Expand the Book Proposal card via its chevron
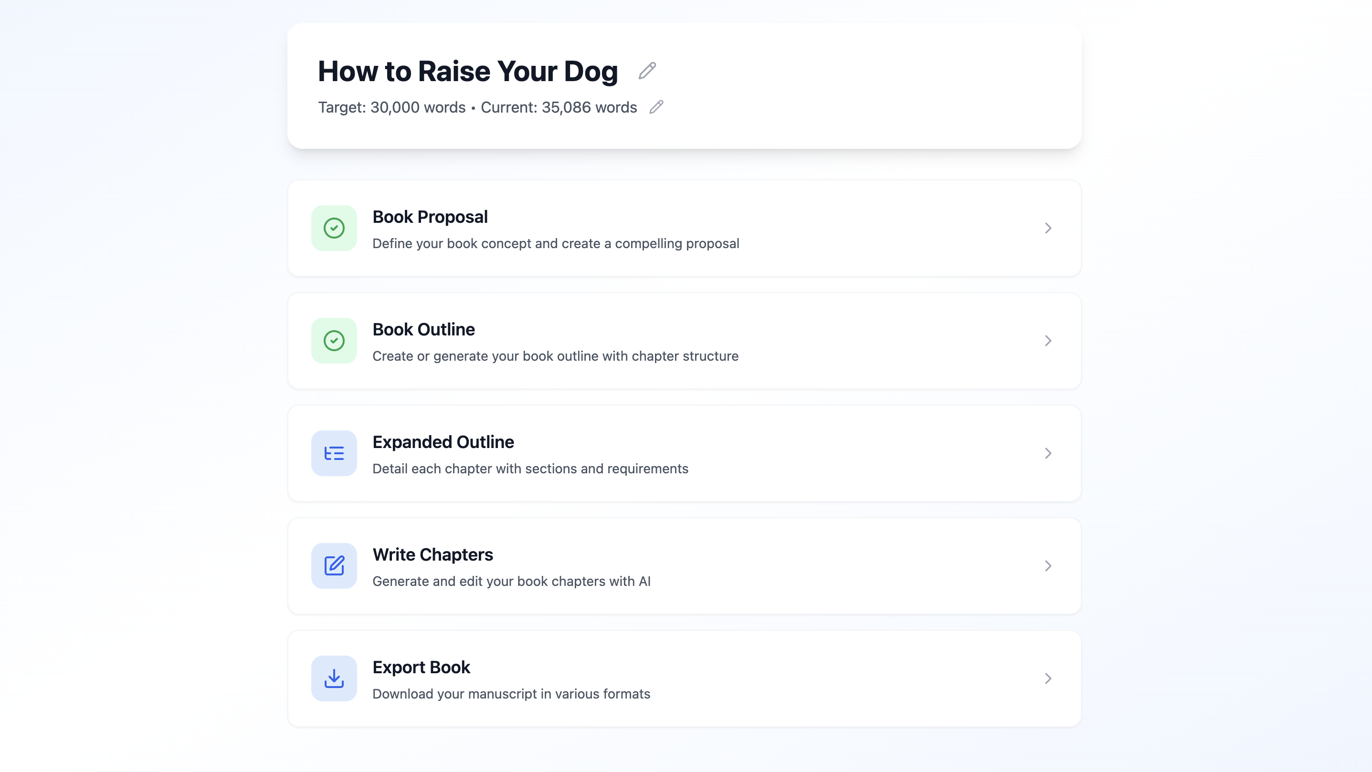 [1048, 228]
